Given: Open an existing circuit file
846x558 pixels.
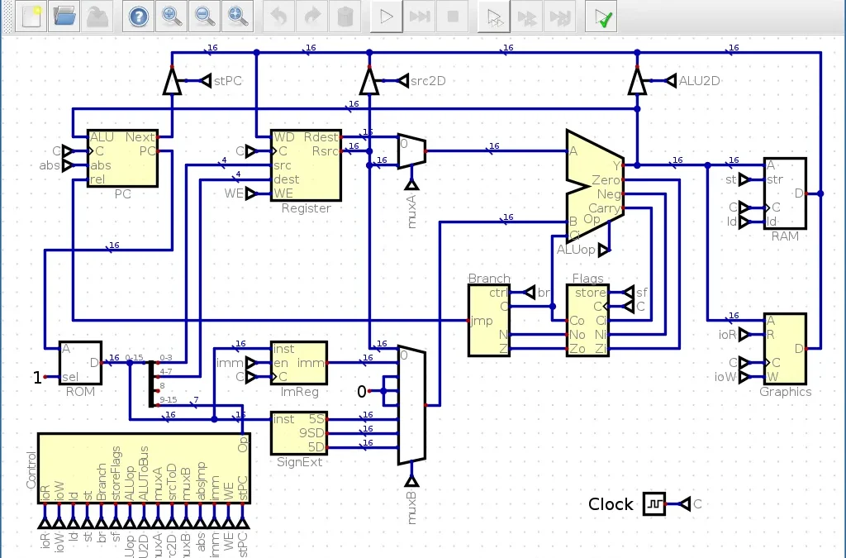Looking at the screenshot, I should pyautogui.click(x=64, y=16).
